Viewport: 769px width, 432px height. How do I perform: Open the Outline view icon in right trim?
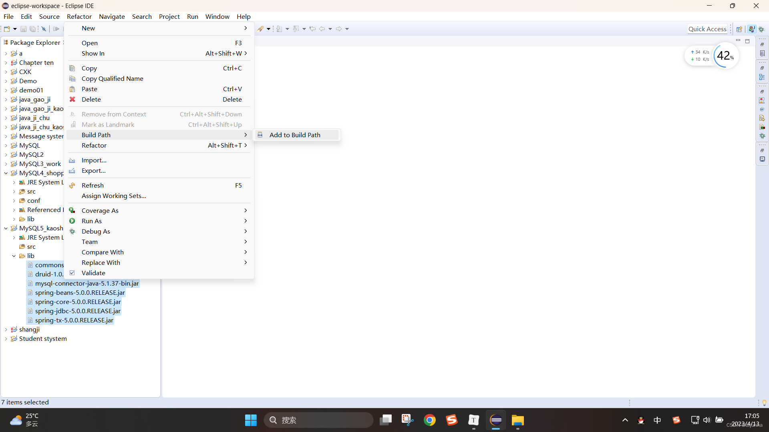(762, 77)
